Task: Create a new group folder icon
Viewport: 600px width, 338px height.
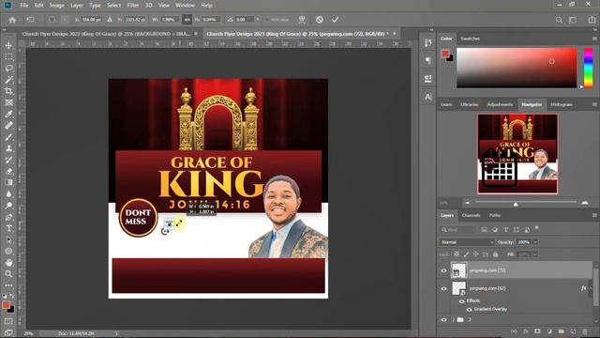Action: pos(562,331)
